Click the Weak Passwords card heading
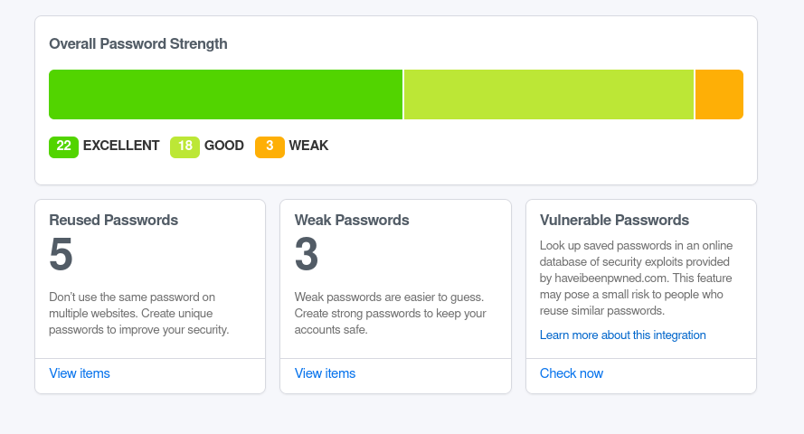The height and width of the screenshot is (434, 804). pos(352,220)
